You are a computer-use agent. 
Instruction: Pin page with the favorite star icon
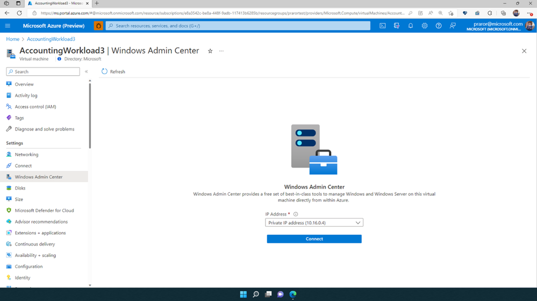pyautogui.click(x=210, y=51)
